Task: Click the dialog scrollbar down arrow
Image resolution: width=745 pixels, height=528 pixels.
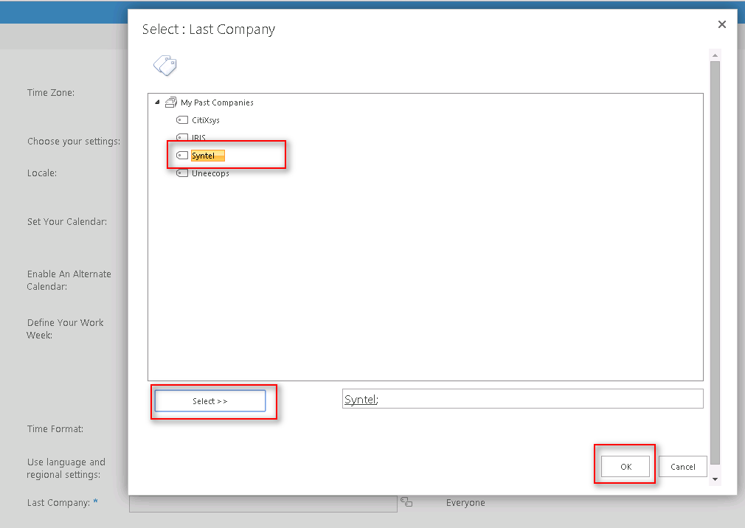Action: click(x=715, y=479)
